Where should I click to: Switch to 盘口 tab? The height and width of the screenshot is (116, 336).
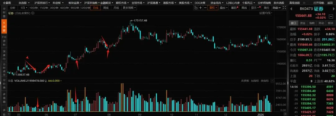[x=293, y=23]
